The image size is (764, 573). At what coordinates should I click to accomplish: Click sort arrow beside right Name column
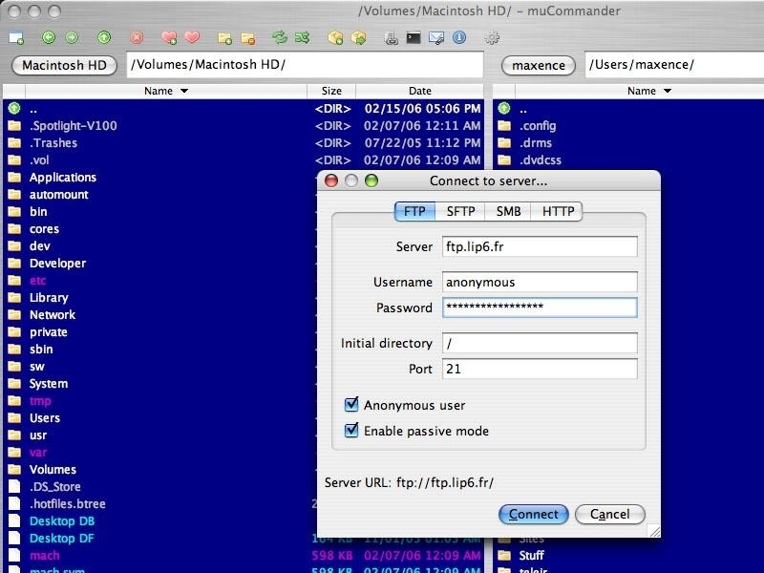[668, 91]
